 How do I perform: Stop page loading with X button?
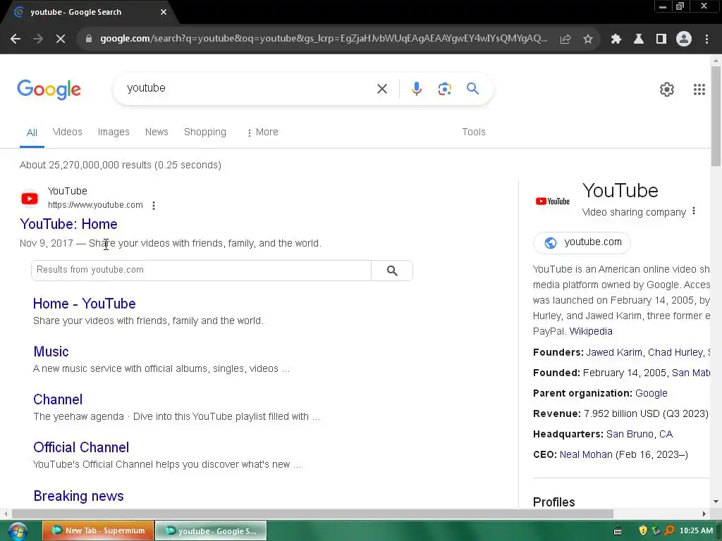61,39
